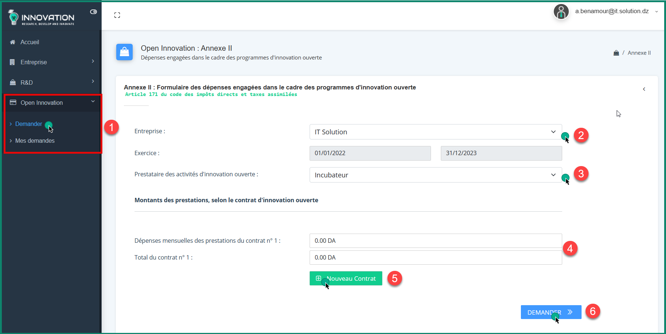Submit the form with the DEMANDER button
Image resolution: width=666 pixels, height=334 pixels.
point(550,312)
